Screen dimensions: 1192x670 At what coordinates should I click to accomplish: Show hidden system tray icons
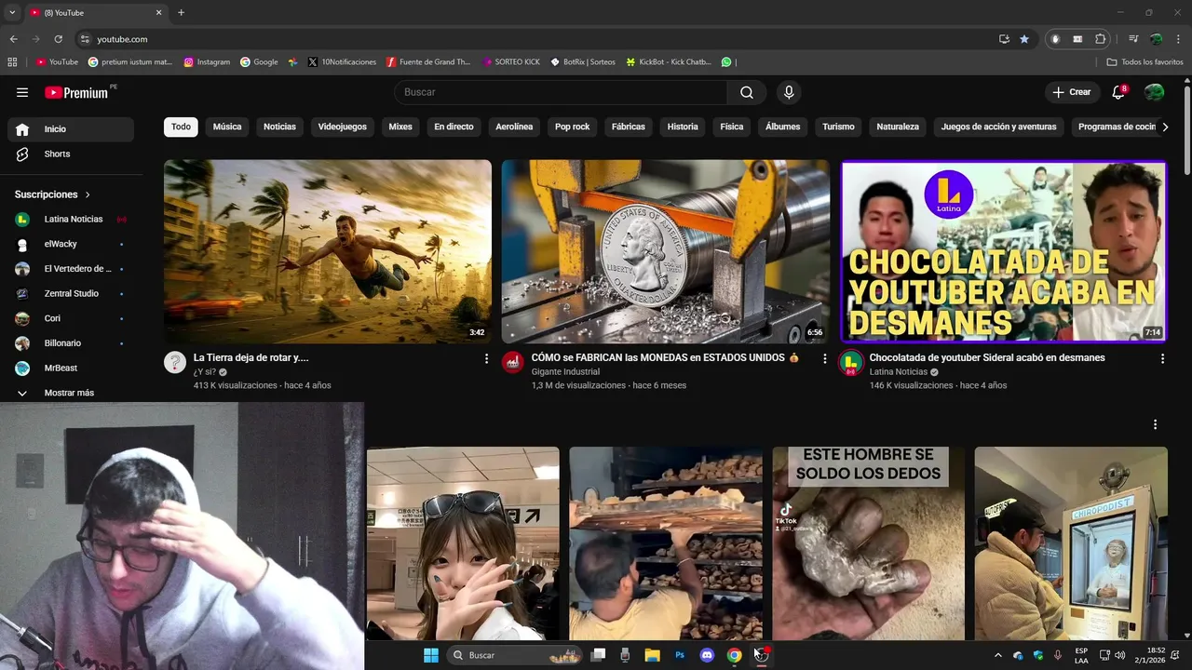point(998,655)
